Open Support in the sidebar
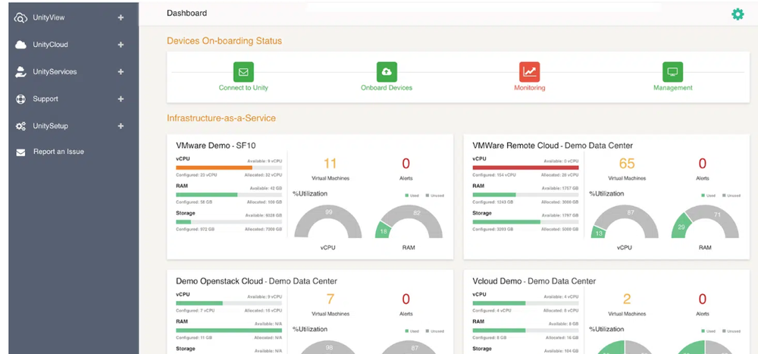758x354 pixels. pos(45,99)
